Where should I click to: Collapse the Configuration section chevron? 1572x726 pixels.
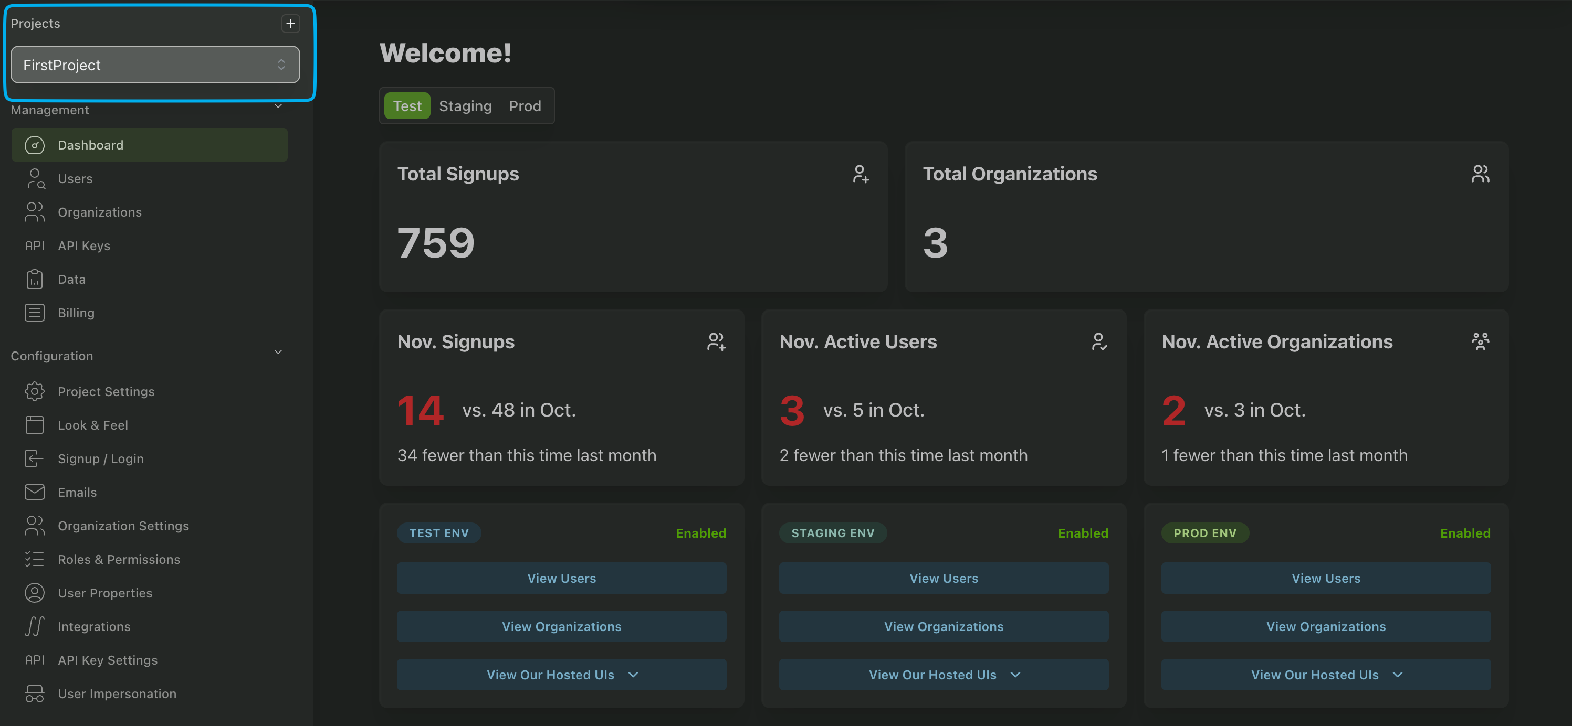tap(278, 353)
